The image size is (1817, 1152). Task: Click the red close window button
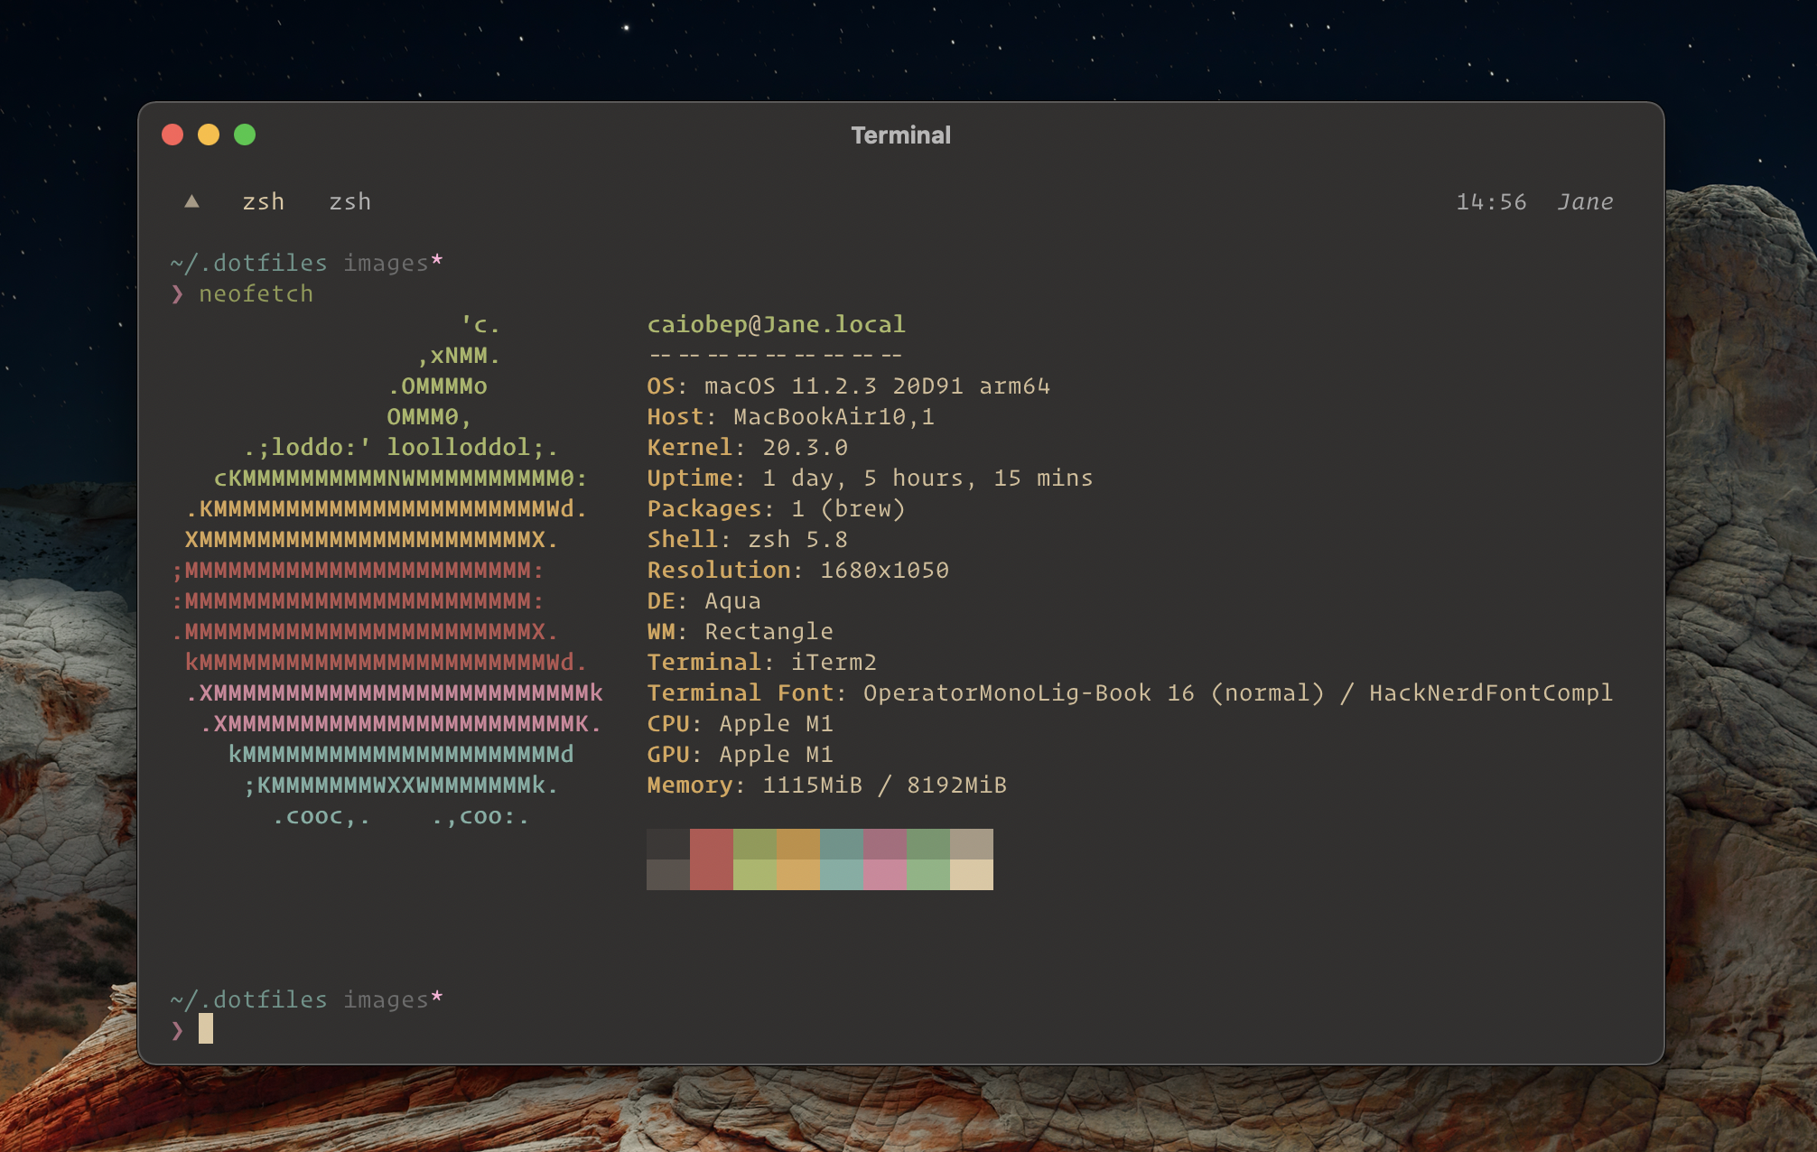(x=172, y=135)
